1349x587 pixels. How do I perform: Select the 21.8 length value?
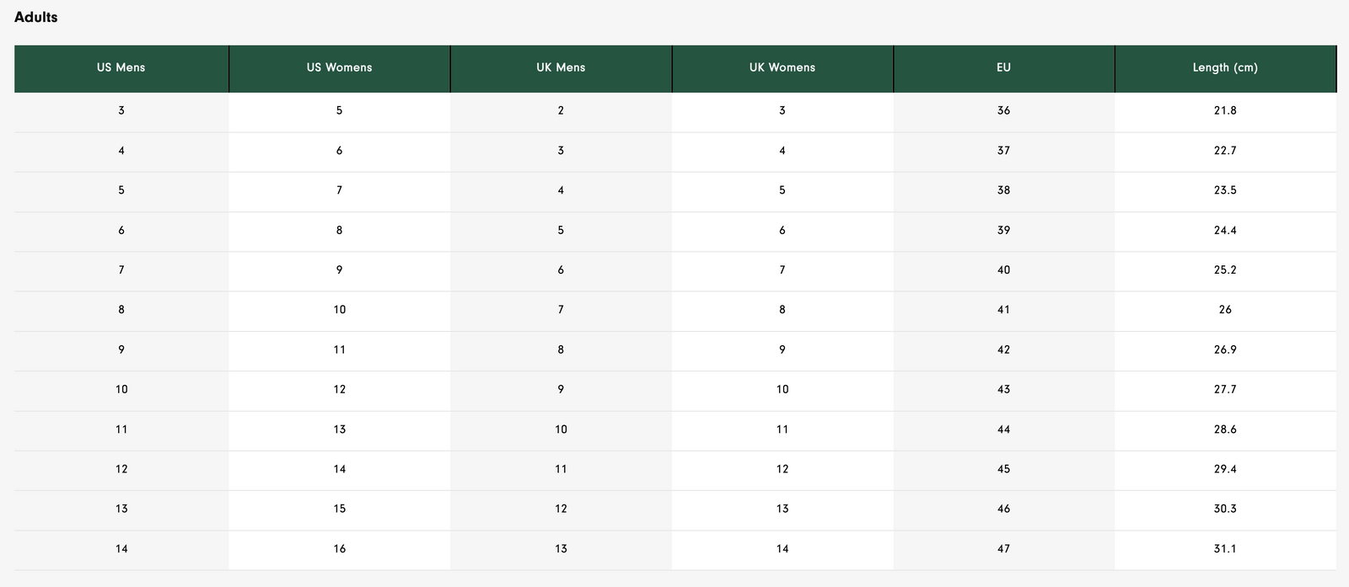click(1225, 111)
